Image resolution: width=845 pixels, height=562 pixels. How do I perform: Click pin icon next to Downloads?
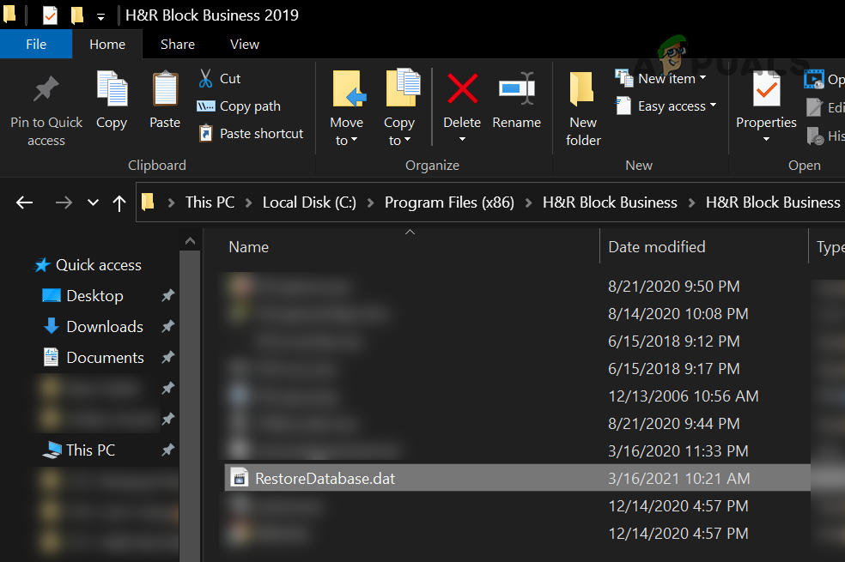[168, 326]
